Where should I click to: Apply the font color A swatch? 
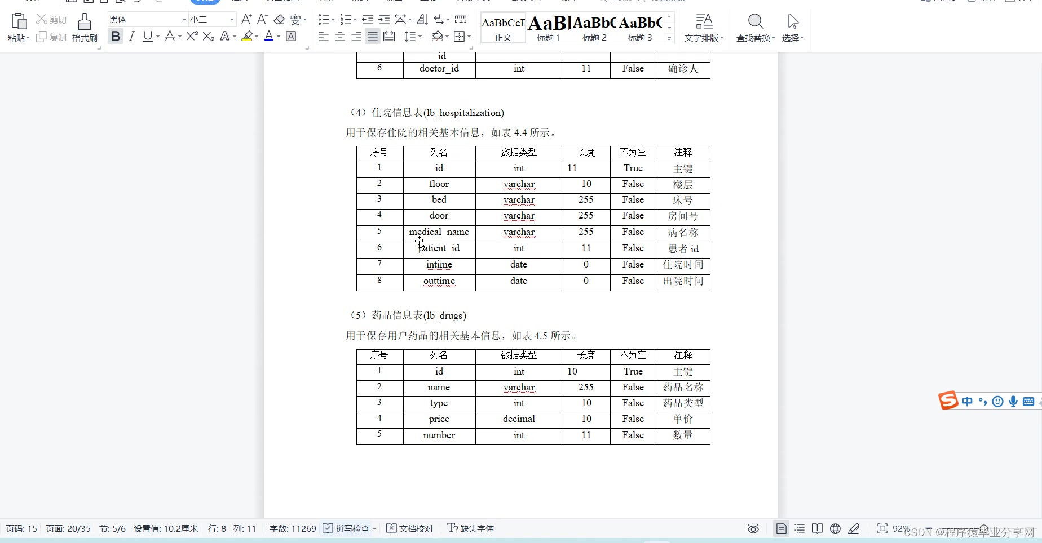pos(269,37)
